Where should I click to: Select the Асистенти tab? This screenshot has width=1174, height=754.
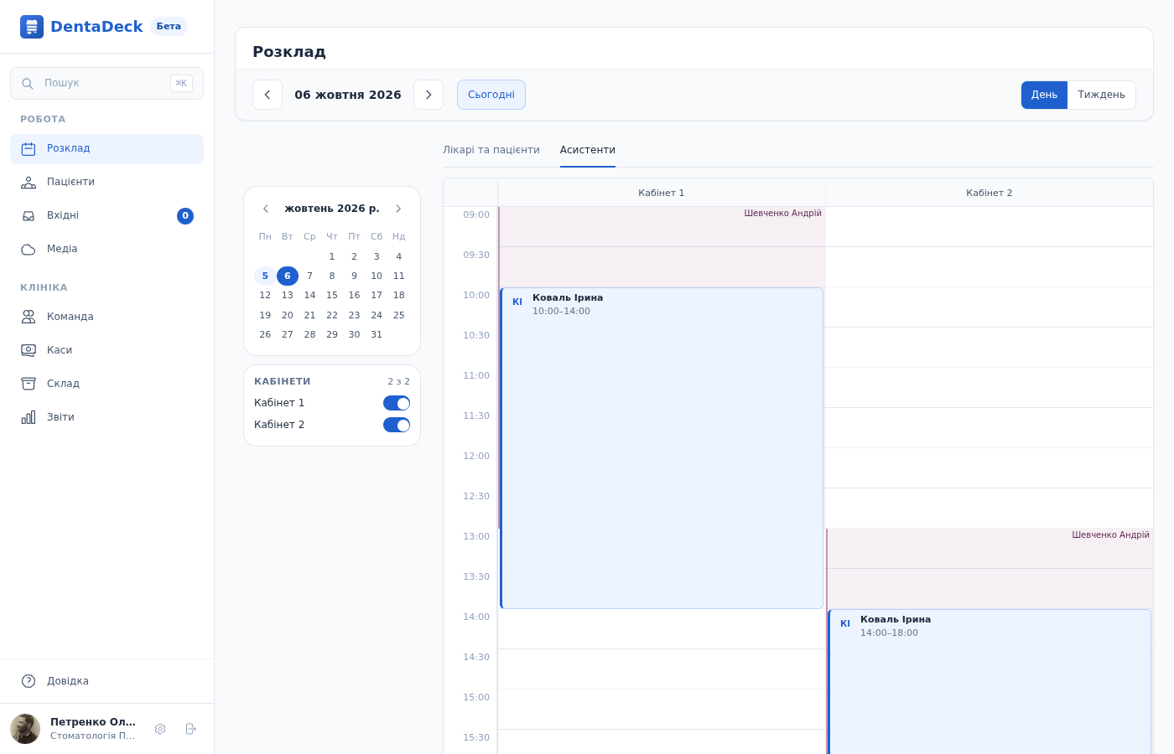click(588, 150)
